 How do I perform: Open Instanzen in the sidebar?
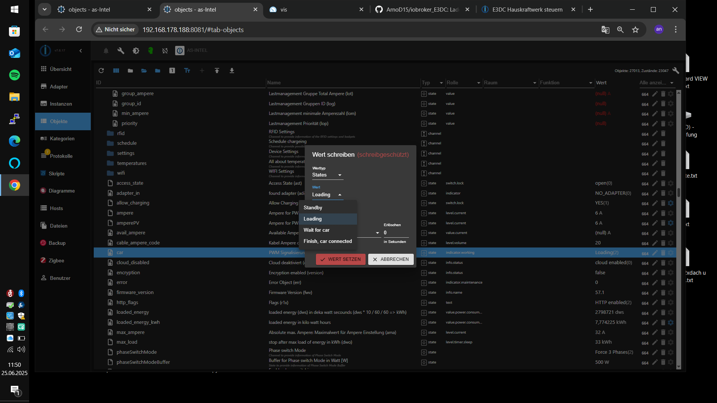tap(63, 104)
